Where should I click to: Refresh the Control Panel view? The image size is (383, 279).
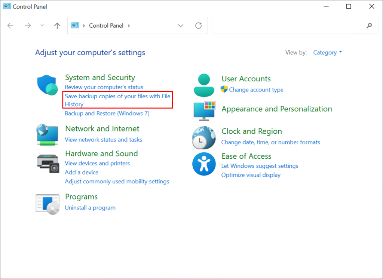coord(198,25)
